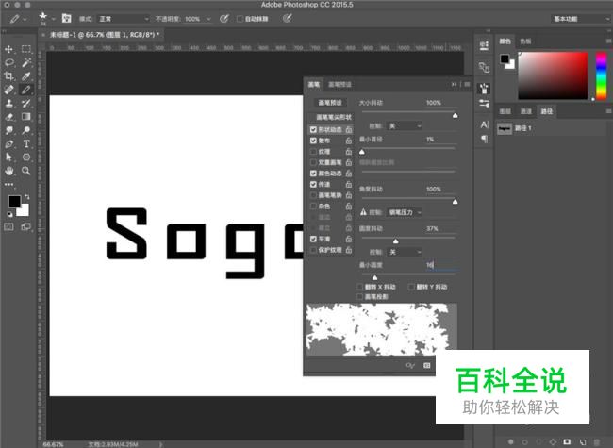Viewport: 613px width, 448px height.
Task: Reset to default foreground/background colors
Action: (9, 214)
